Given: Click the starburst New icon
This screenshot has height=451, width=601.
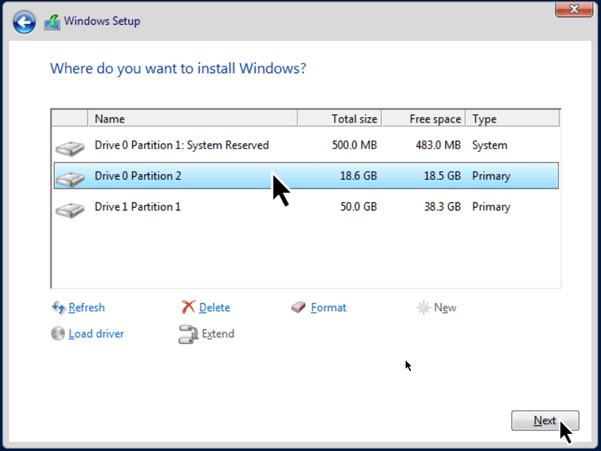Looking at the screenshot, I should [424, 308].
